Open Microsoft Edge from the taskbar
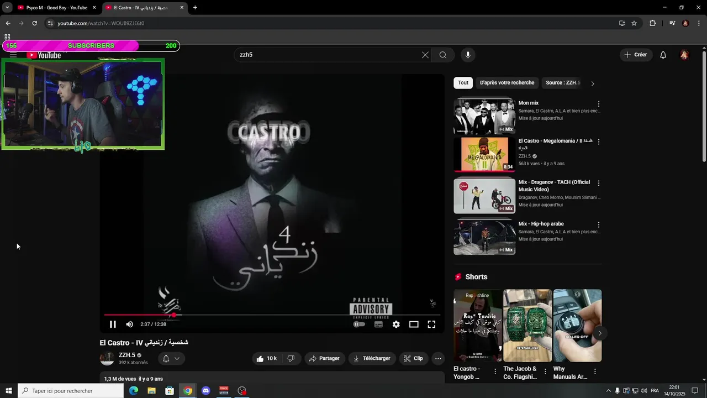 (x=133, y=391)
